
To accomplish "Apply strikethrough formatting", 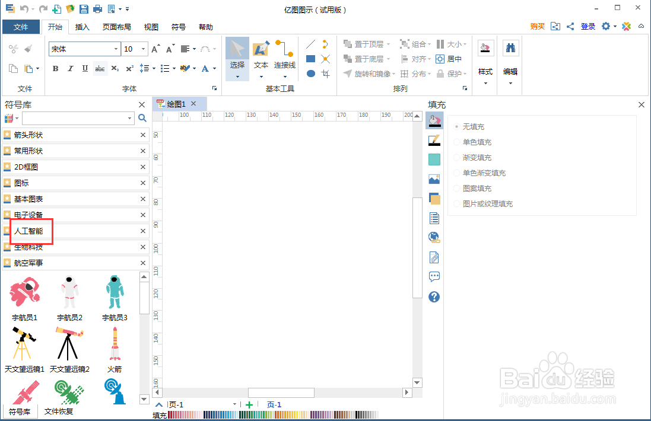I will pyautogui.click(x=100, y=68).
